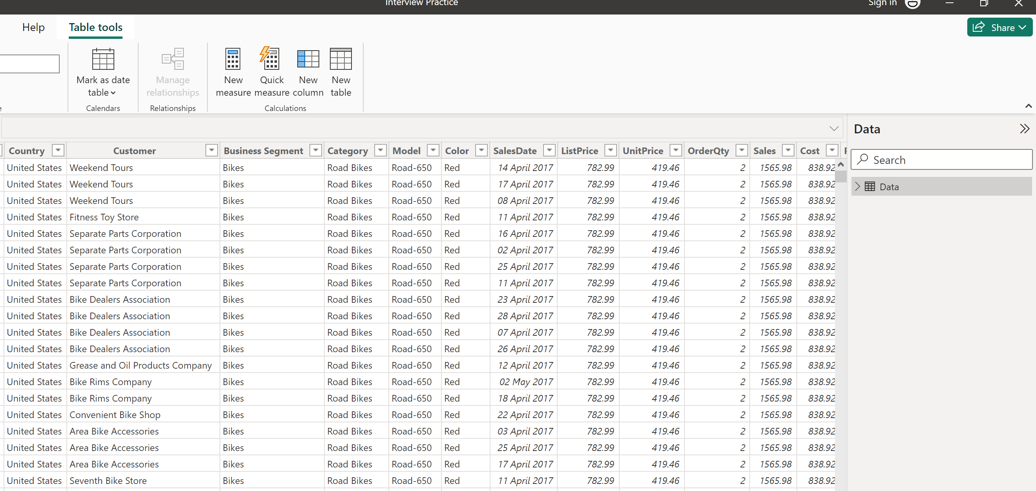This screenshot has height=491, width=1036.
Task: Click the scroll up arrow of the table scrollbar
Action: [840, 164]
